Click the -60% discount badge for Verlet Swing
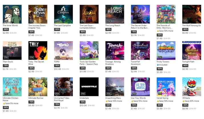The width and height of the screenshot is (204, 119). (x=160, y=105)
